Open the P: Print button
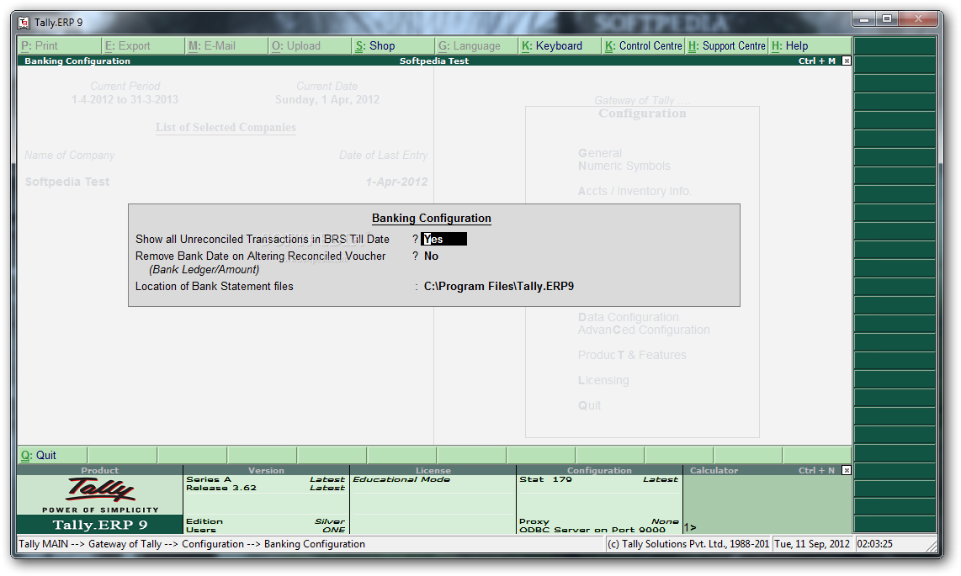This screenshot has width=961, height=576. (60, 46)
